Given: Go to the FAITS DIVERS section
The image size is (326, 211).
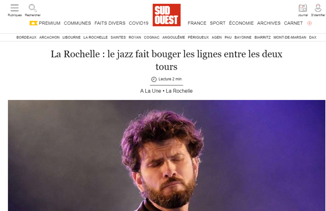Looking at the screenshot, I should [x=110, y=23].
